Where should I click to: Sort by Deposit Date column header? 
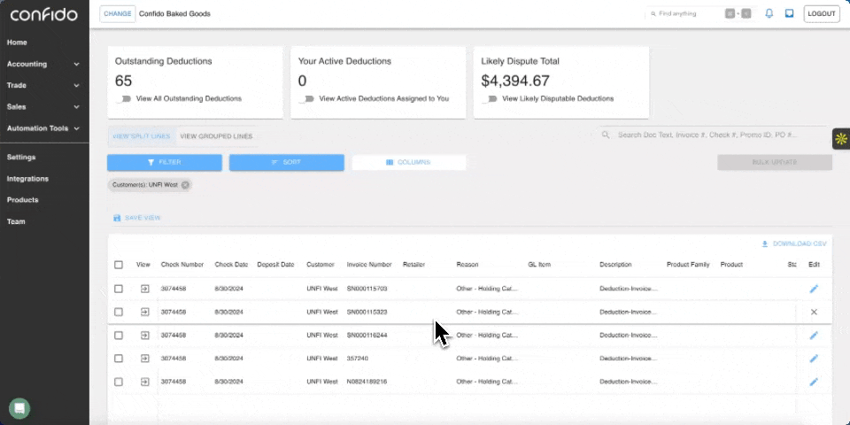(275, 265)
